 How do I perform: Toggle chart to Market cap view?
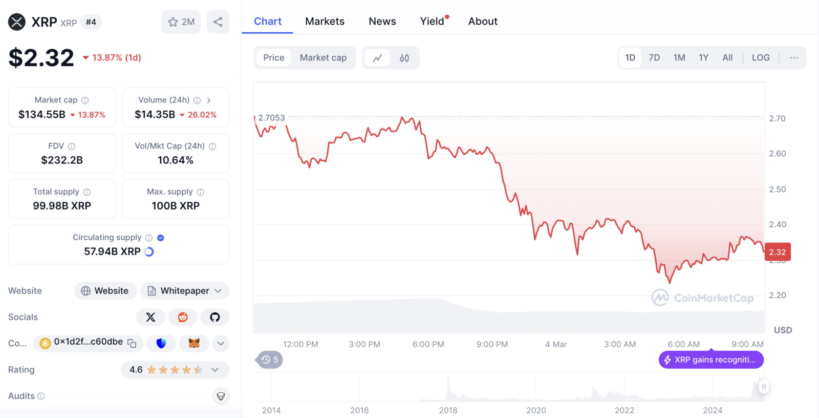click(x=323, y=58)
